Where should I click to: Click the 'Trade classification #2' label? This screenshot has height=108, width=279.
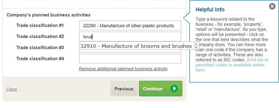[40, 36]
